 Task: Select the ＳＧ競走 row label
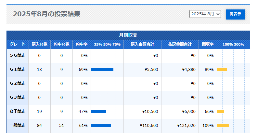click(x=18, y=56)
